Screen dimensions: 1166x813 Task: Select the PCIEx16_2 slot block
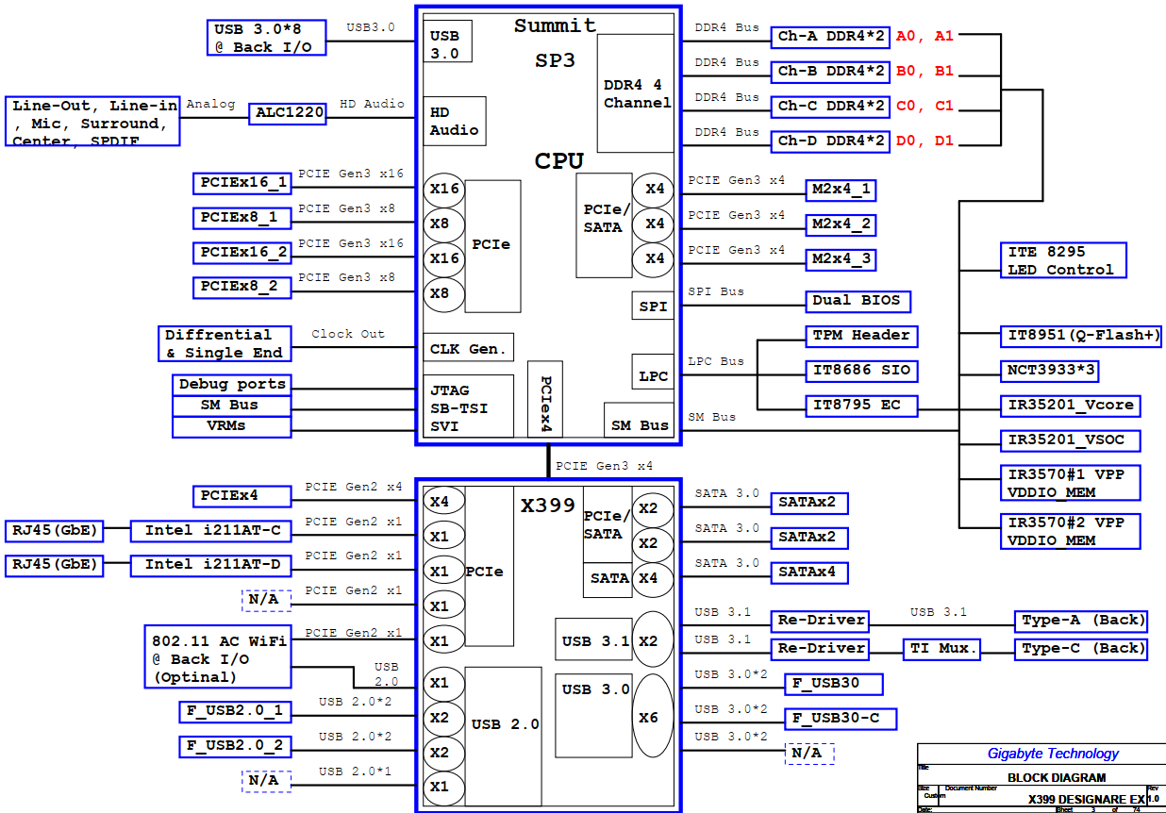(242, 253)
